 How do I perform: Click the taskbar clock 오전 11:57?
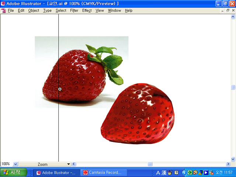[224, 173]
